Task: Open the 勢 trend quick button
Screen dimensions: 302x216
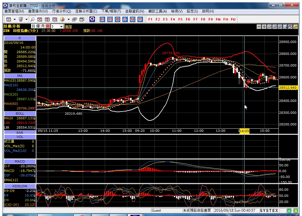Action: coord(140,19)
